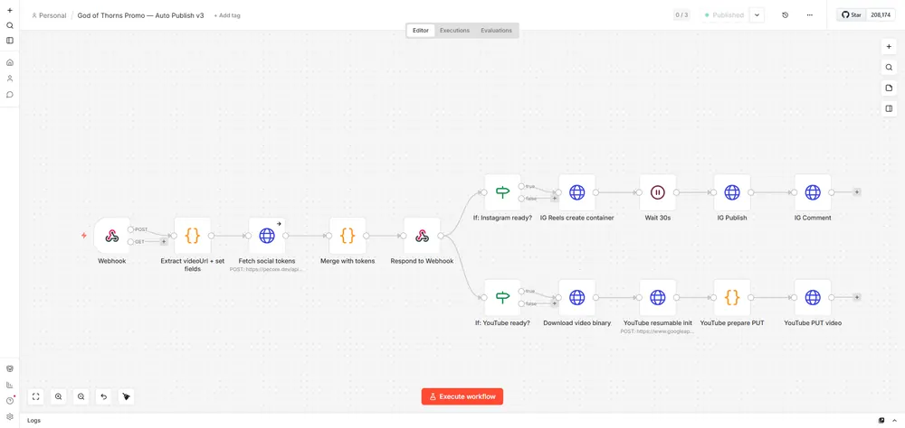Click the Execute workflow button

coord(462,396)
